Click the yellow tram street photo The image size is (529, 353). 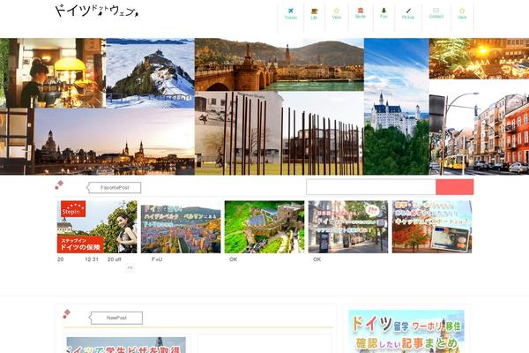[x=479, y=134]
